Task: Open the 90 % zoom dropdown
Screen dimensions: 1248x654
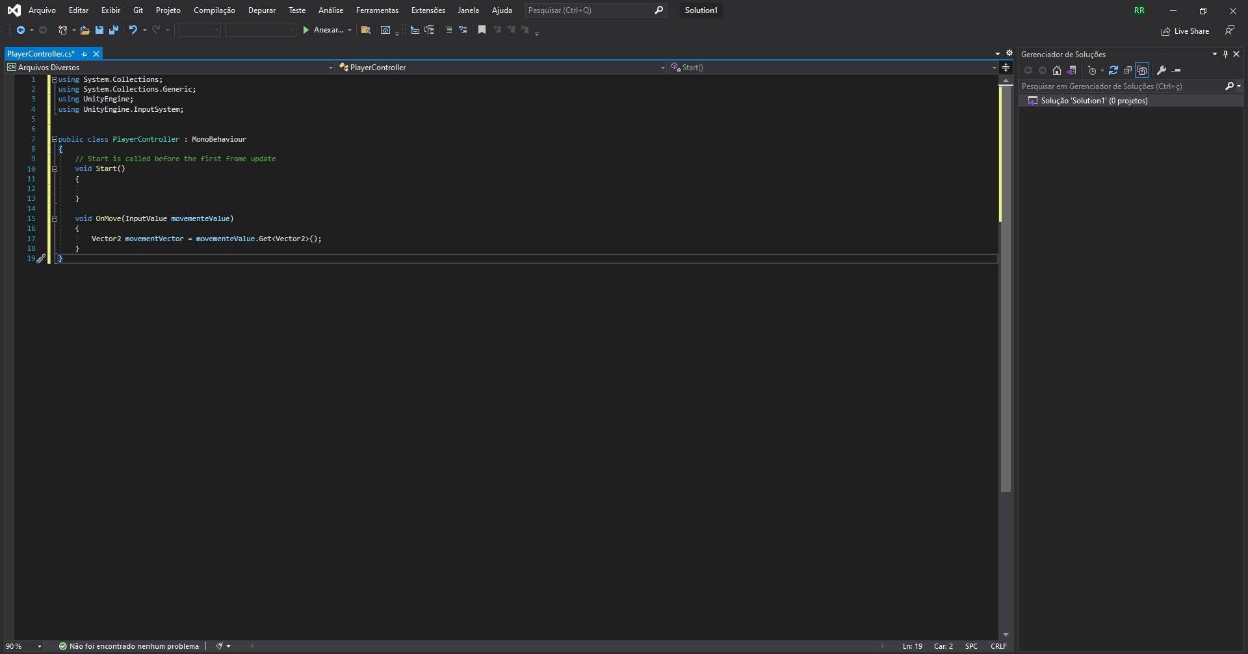Action: tap(40, 646)
